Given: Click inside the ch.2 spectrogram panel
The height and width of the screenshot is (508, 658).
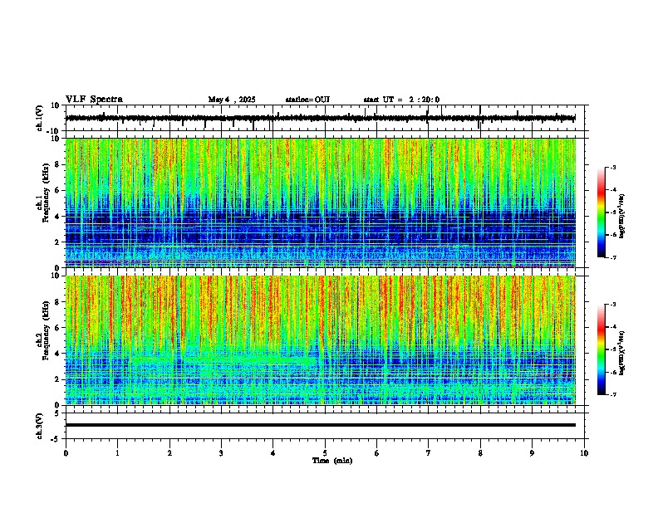Looking at the screenshot, I should (x=321, y=340).
